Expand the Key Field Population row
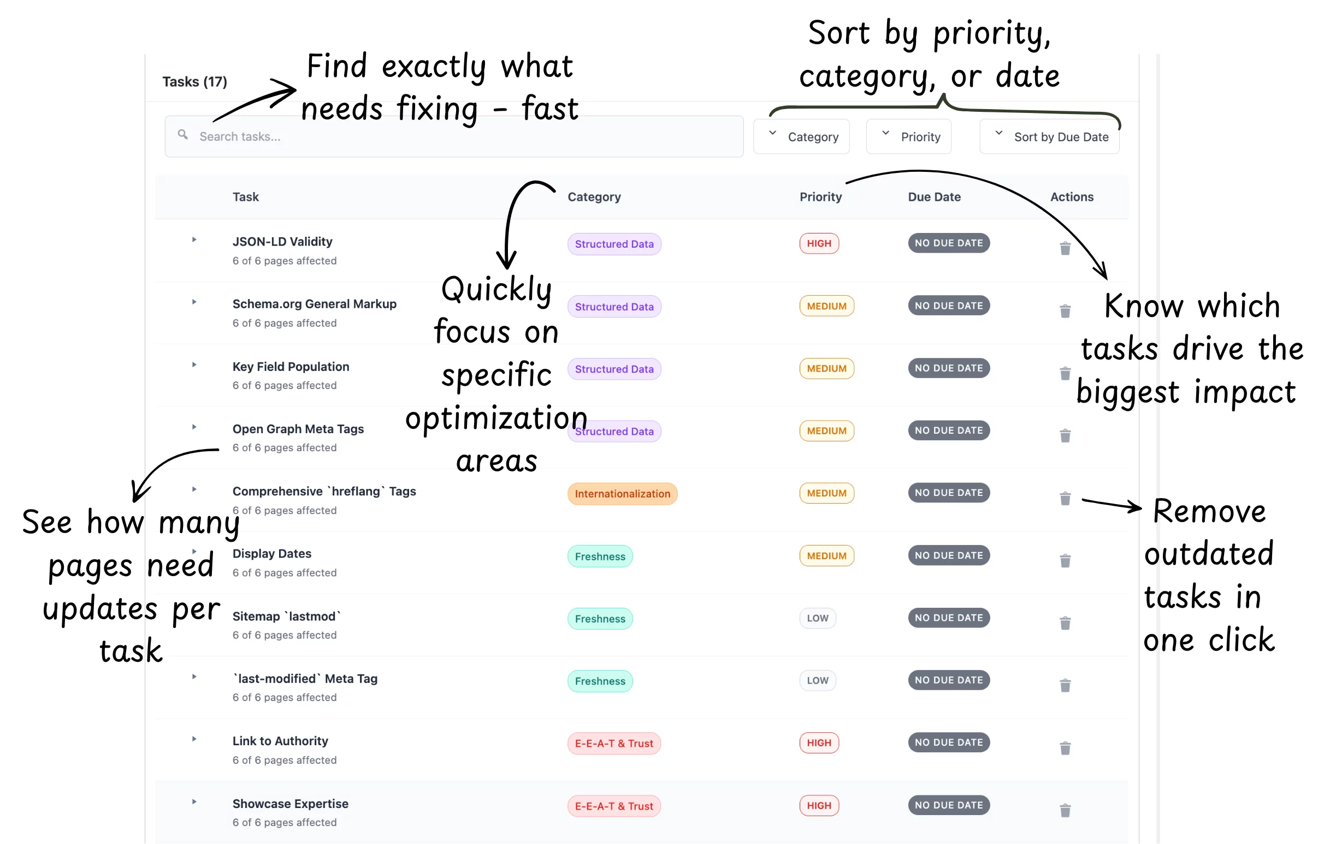1336x844 pixels. 194,365
